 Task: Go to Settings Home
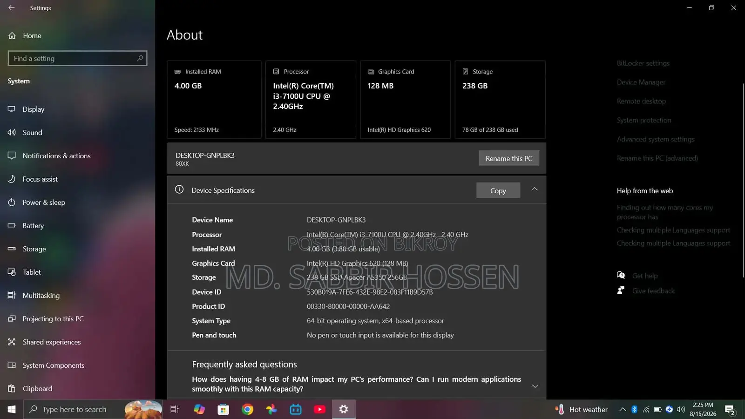tap(25, 35)
